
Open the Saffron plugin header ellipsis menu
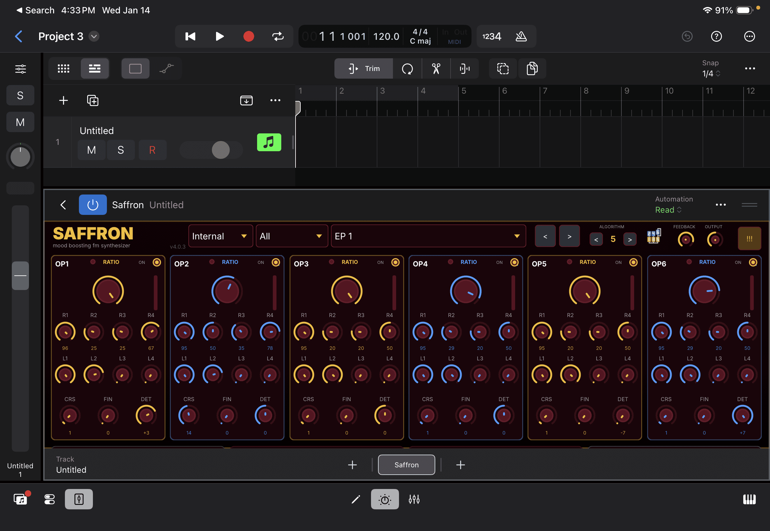[x=720, y=205]
